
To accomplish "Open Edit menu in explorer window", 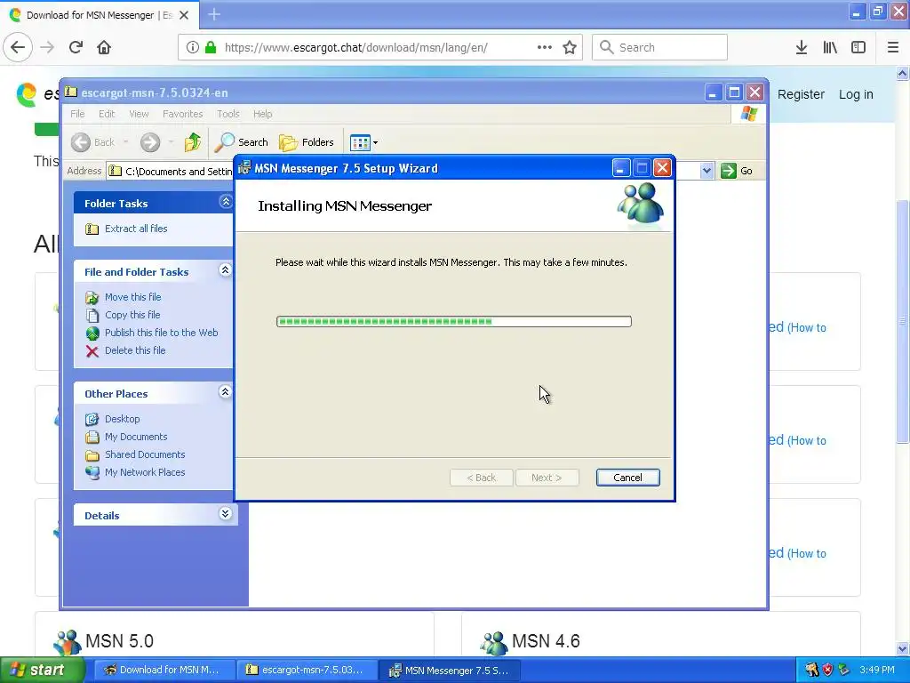I will pyautogui.click(x=107, y=114).
